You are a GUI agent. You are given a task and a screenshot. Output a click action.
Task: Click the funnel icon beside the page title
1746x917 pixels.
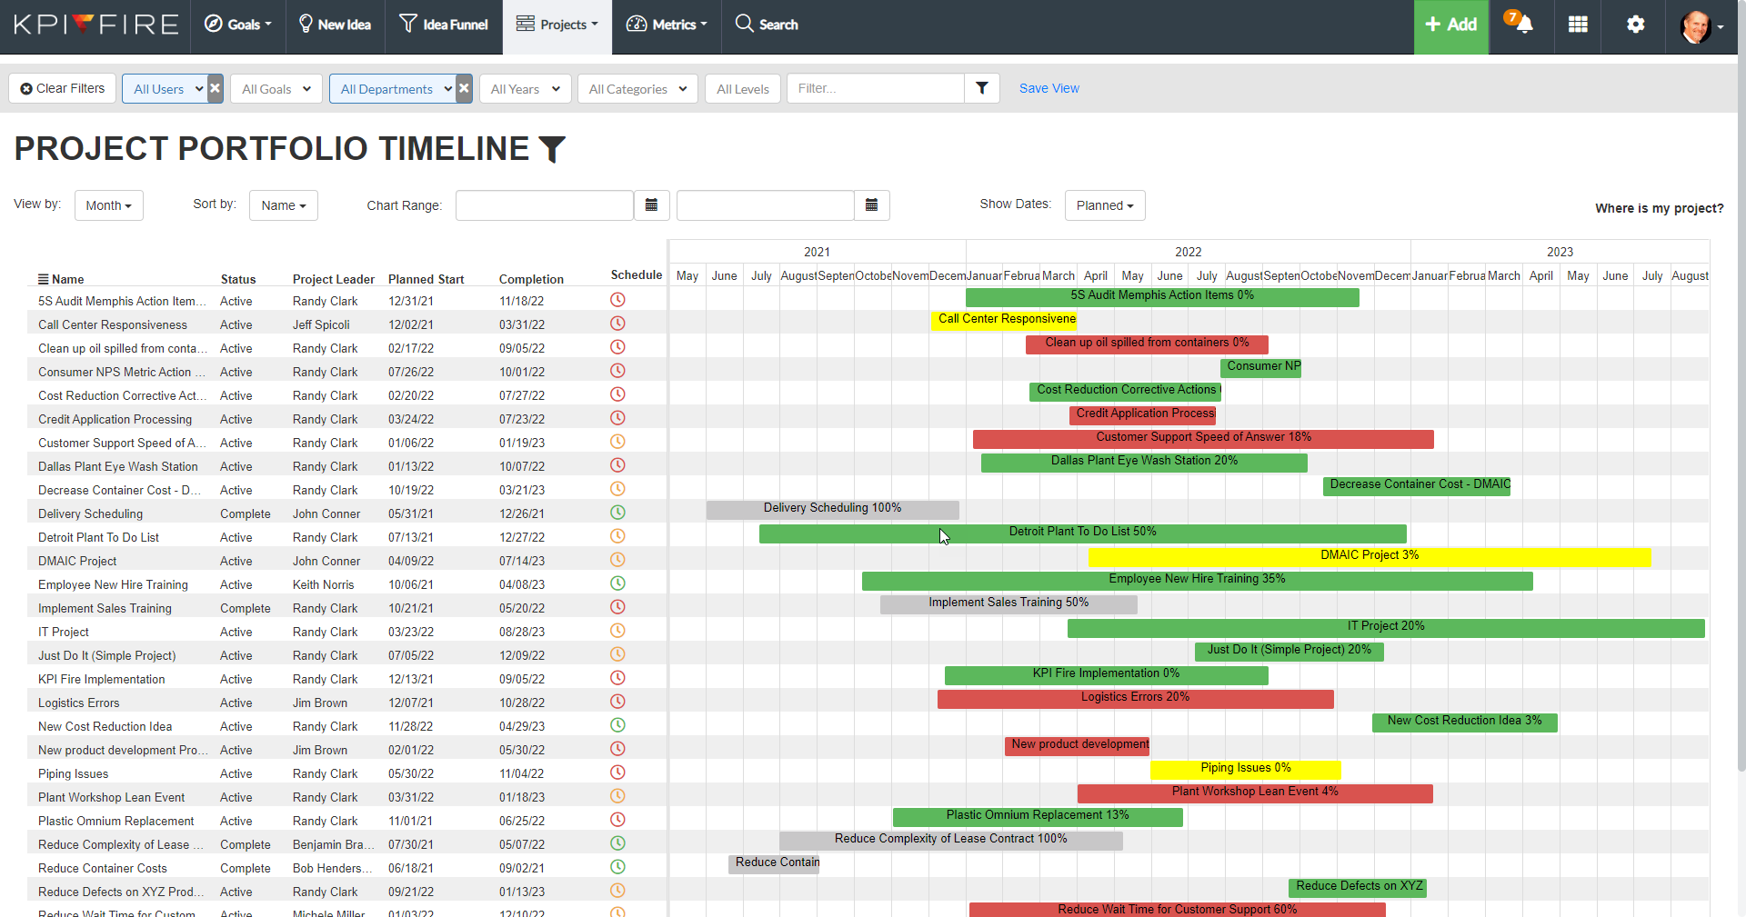pyautogui.click(x=553, y=150)
